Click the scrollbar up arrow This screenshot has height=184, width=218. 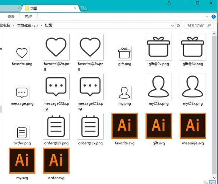pos(214,33)
